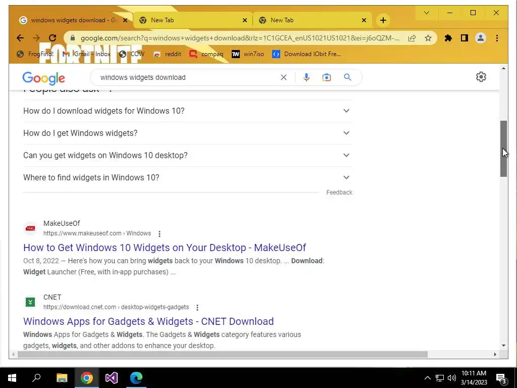Open the Gmail - Inbox bookmark
Viewport: 517px width, 388px height.
[87, 54]
